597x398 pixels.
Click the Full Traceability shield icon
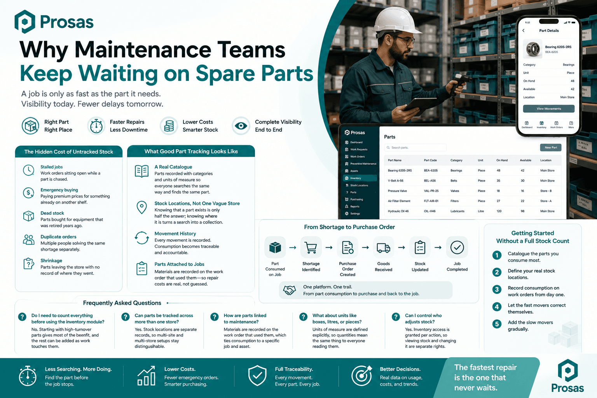click(257, 376)
